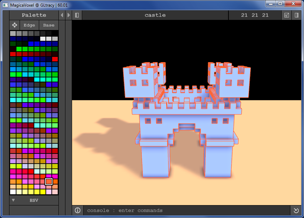
Task: Go to previous palette with left arrow
Action: pos(62,15)
